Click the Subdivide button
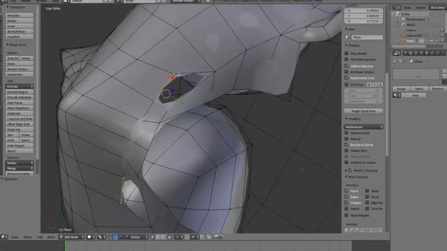447x251 pixels. pos(20,113)
